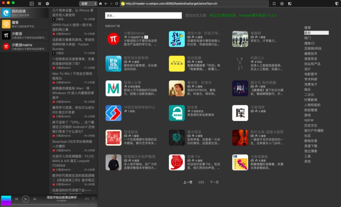Open the font style icon in the toolbar

click(290, 4)
